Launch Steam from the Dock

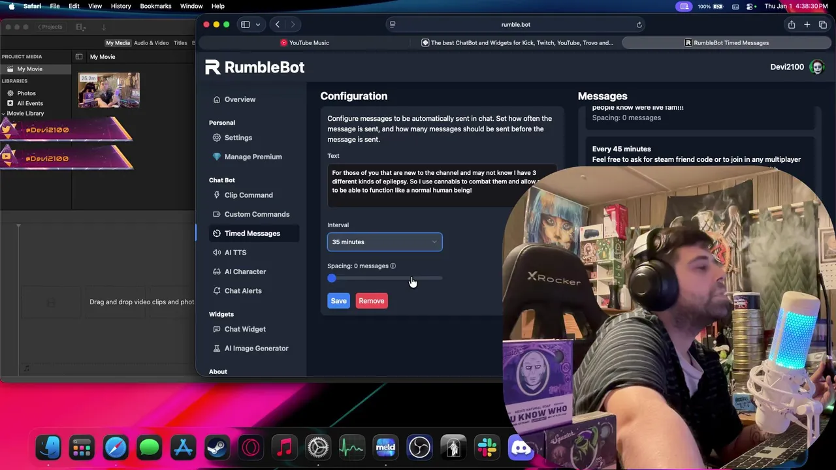pyautogui.click(x=217, y=448)
